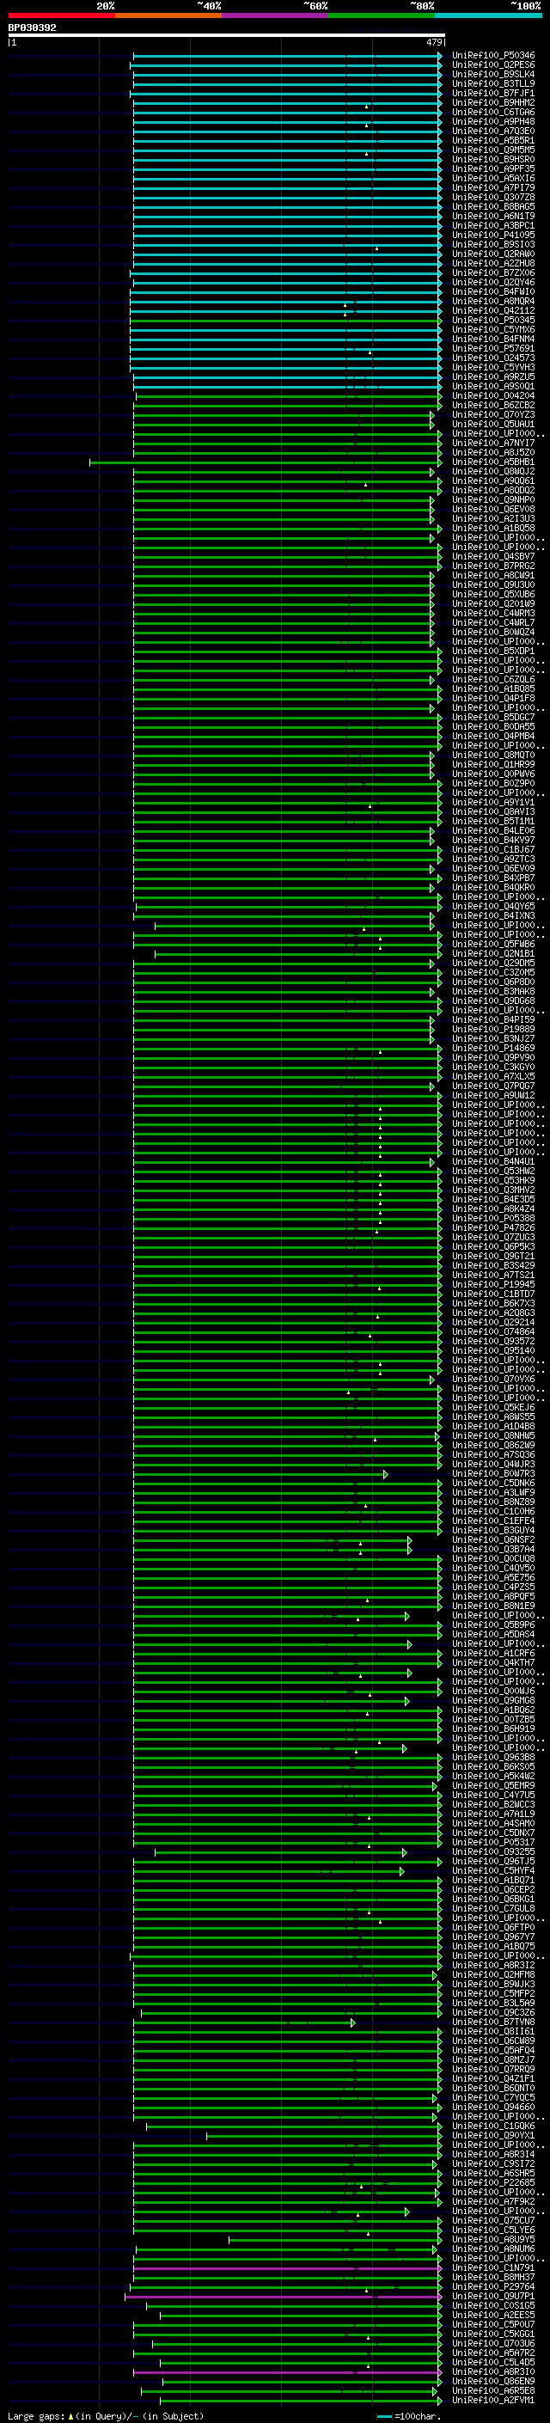Screen dimensions: 550x2423
Task: Open hit UniRef100_P50345
Action: click(x=493, y=320)
